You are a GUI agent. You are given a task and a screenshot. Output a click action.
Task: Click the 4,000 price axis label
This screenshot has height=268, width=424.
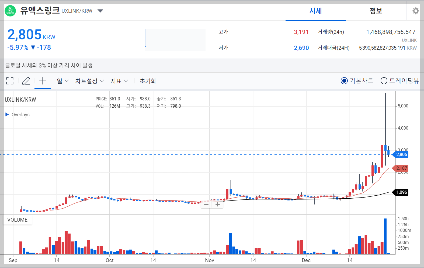pos(403,128)
